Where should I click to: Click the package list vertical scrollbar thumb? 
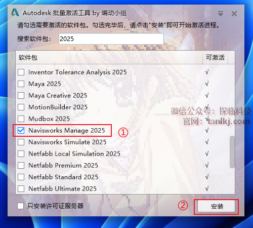pos(232,152)
